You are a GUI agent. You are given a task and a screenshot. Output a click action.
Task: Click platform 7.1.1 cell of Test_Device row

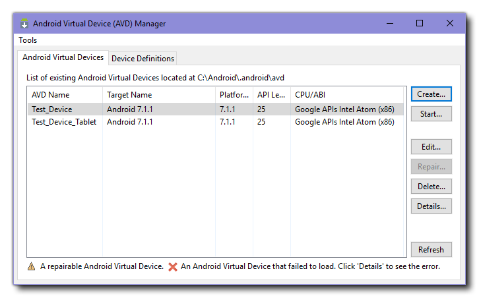[x=227, y=109]
